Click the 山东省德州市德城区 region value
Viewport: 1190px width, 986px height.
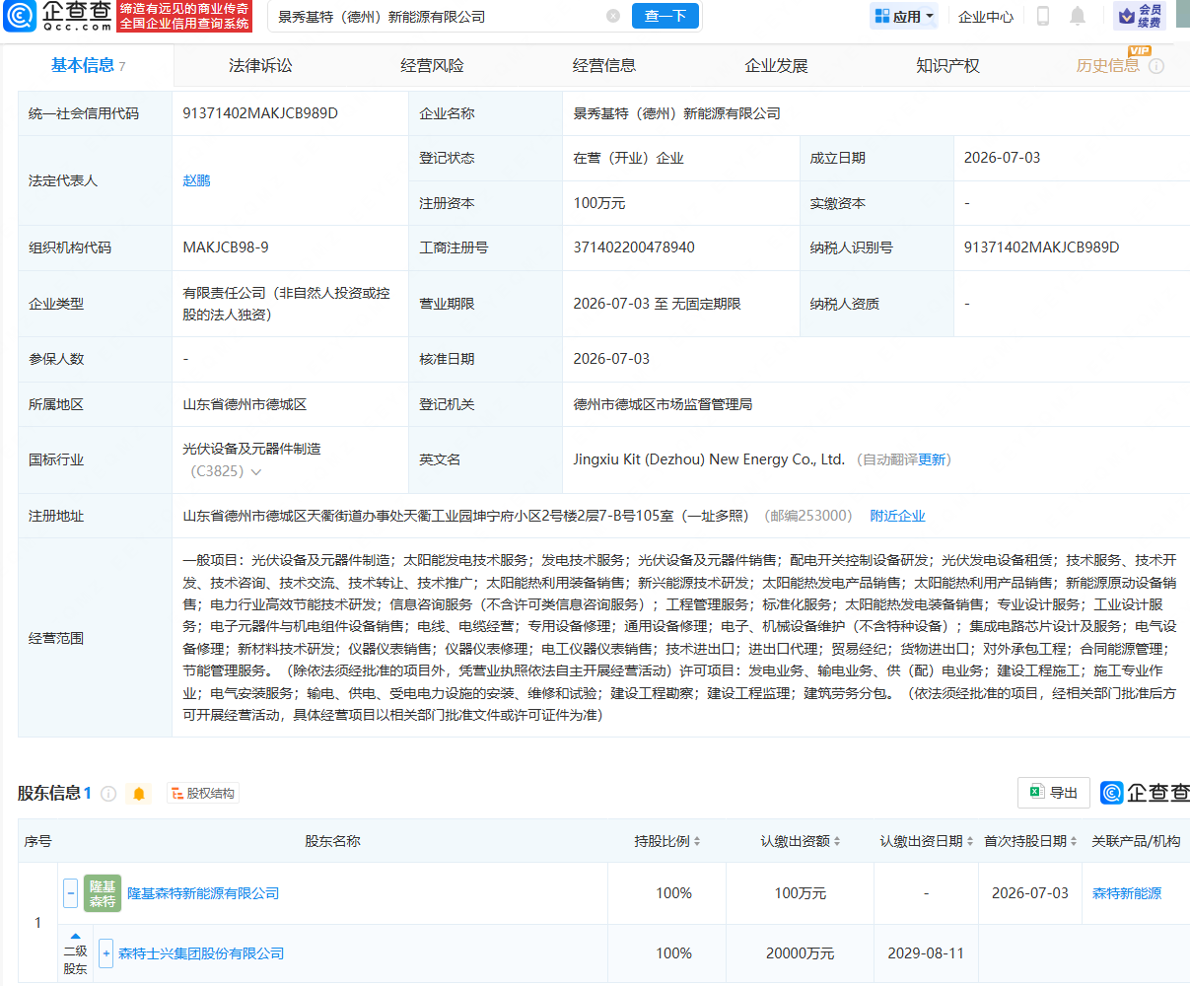[x=245, y=404]
